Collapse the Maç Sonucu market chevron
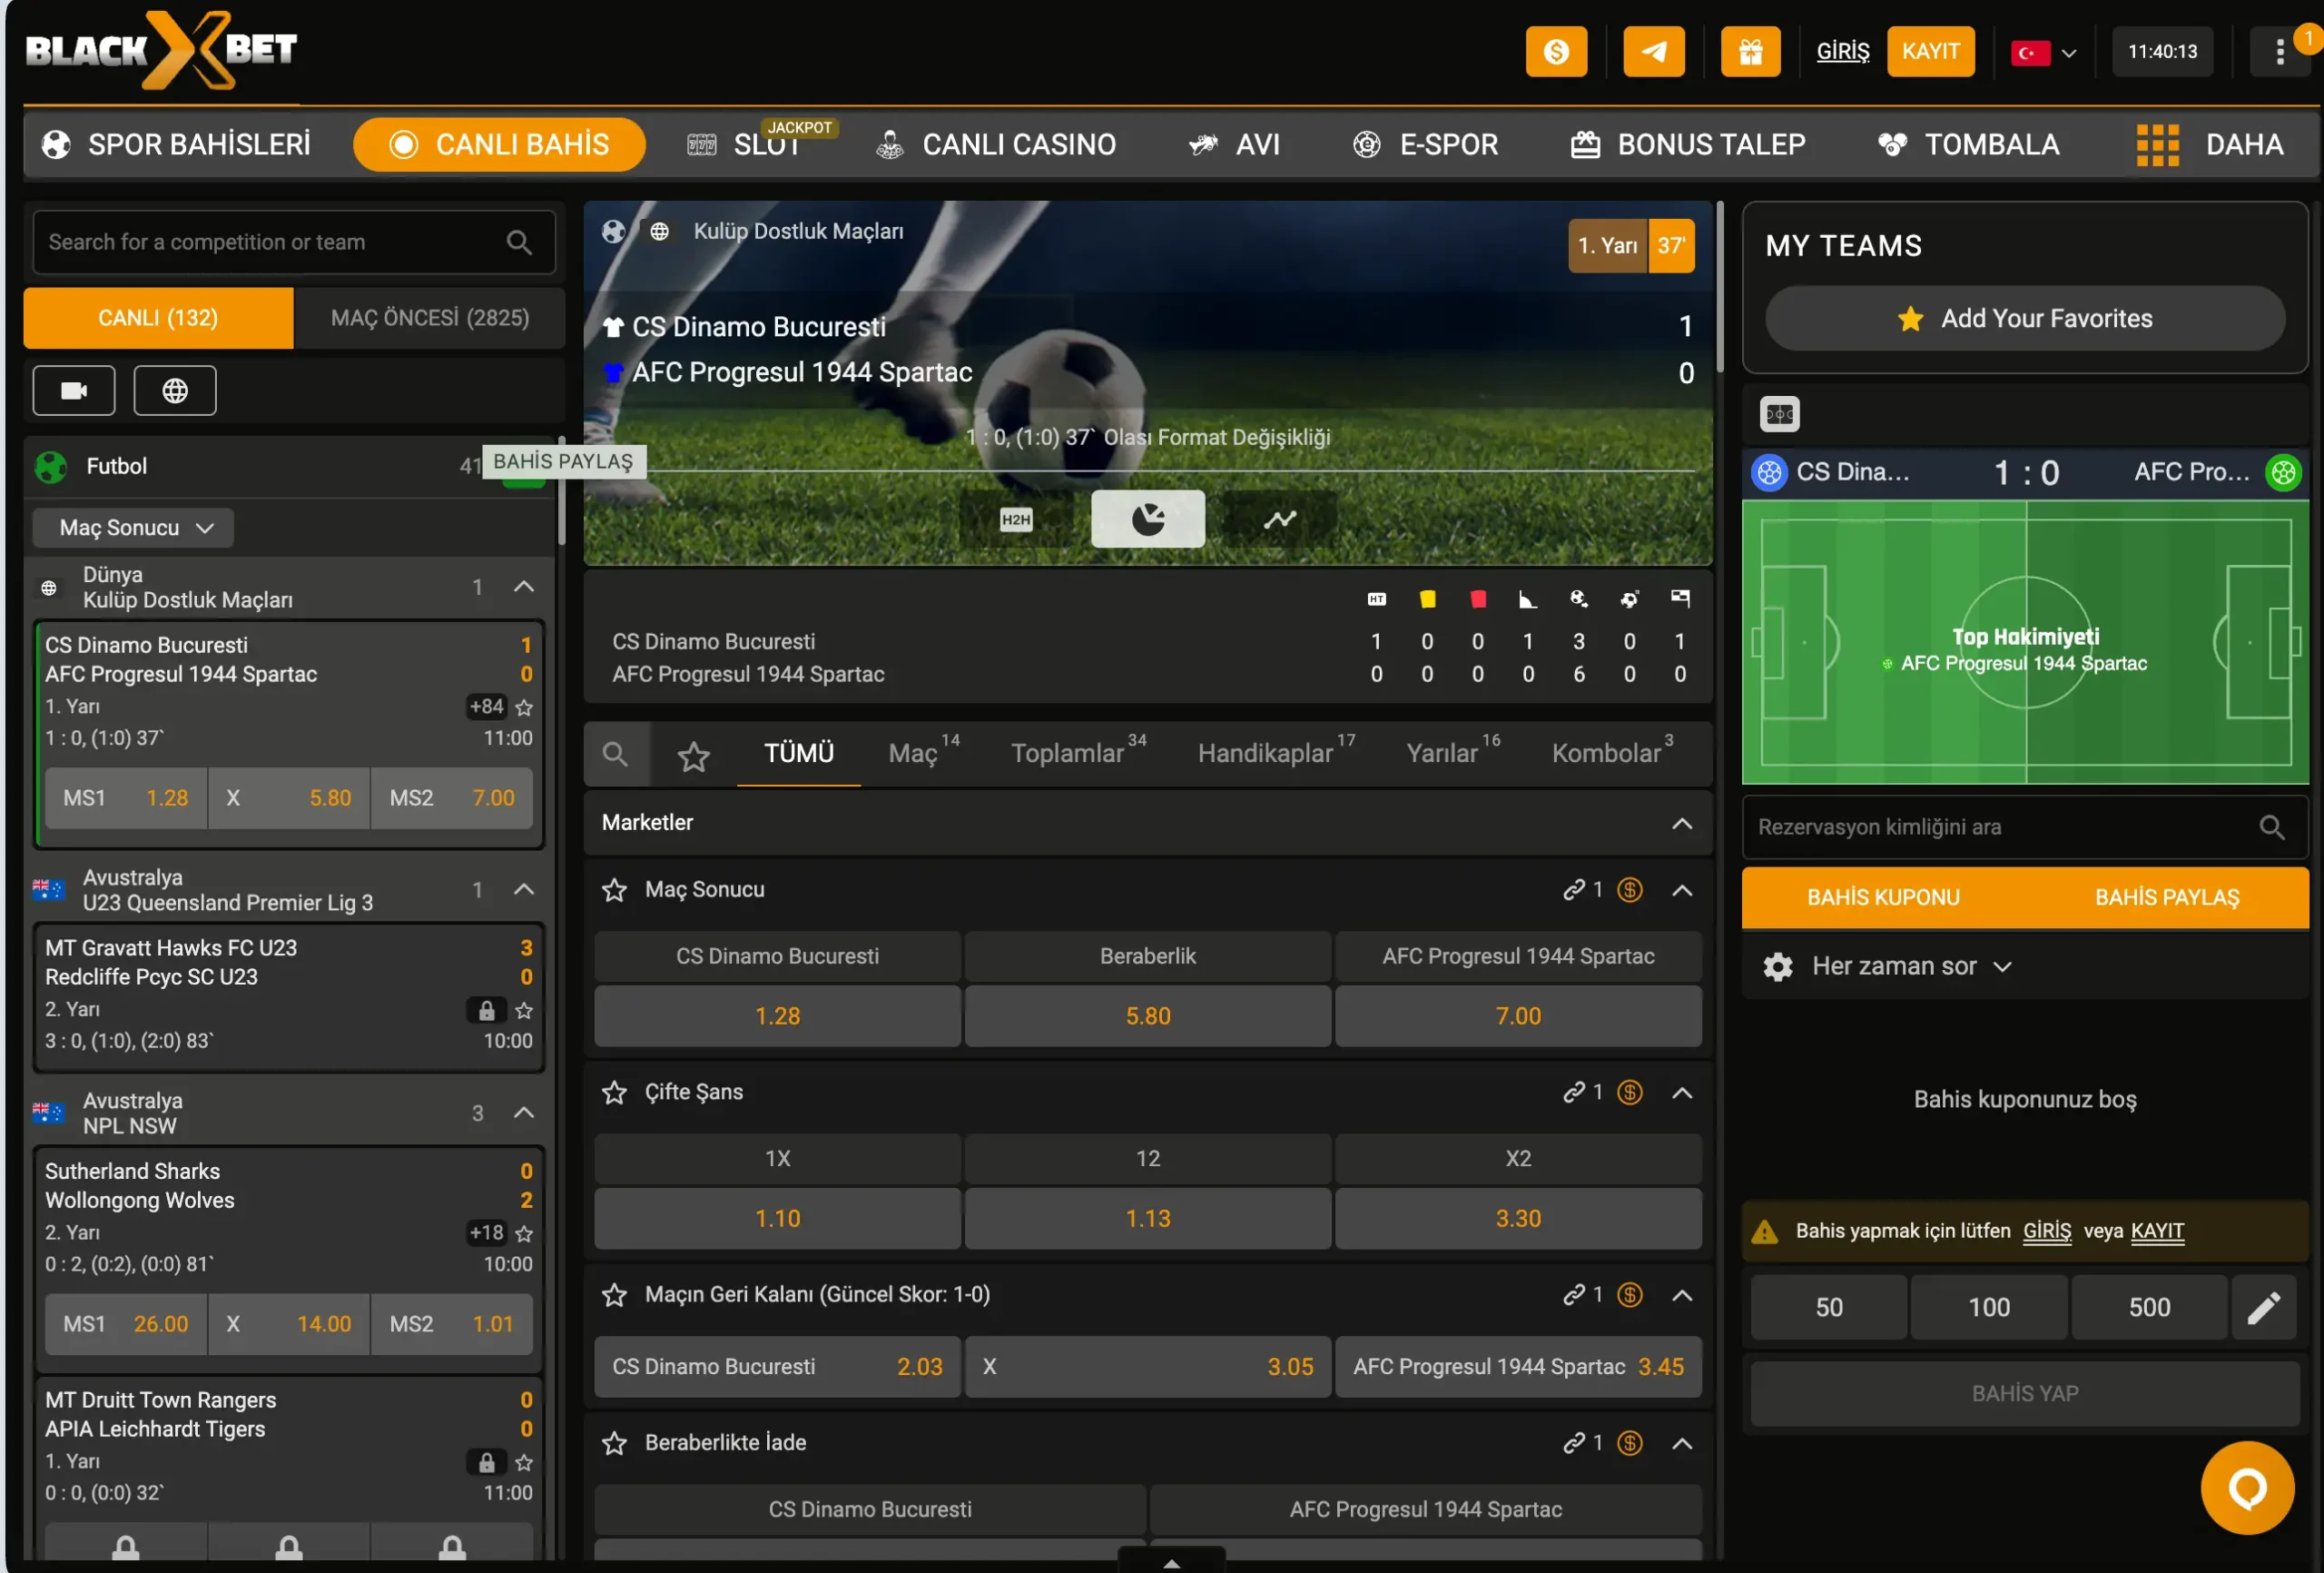This screenshot has width=2324, height=1573. coord(1682,889)
